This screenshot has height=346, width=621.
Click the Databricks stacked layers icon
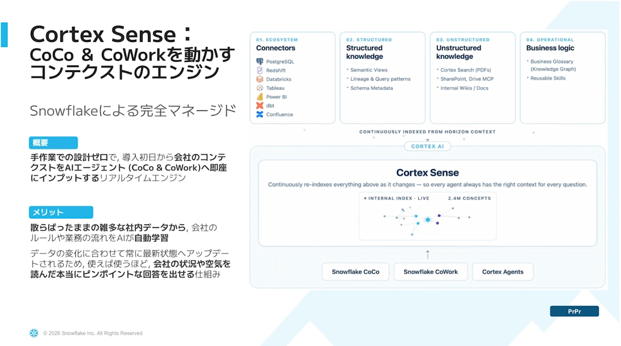tap(260, 79)
